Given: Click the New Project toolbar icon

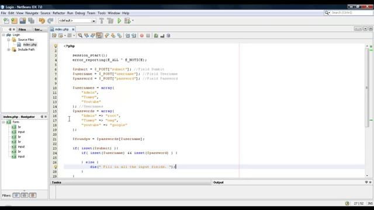Looking at the screenshot, I should [14, 21].
